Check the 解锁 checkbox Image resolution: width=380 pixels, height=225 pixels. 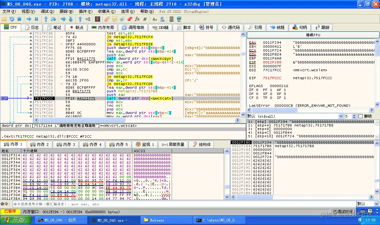coord(360,116)
